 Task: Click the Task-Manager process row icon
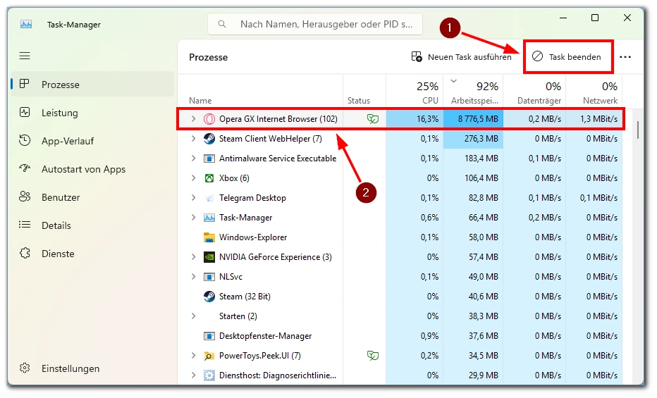(209, 218)
